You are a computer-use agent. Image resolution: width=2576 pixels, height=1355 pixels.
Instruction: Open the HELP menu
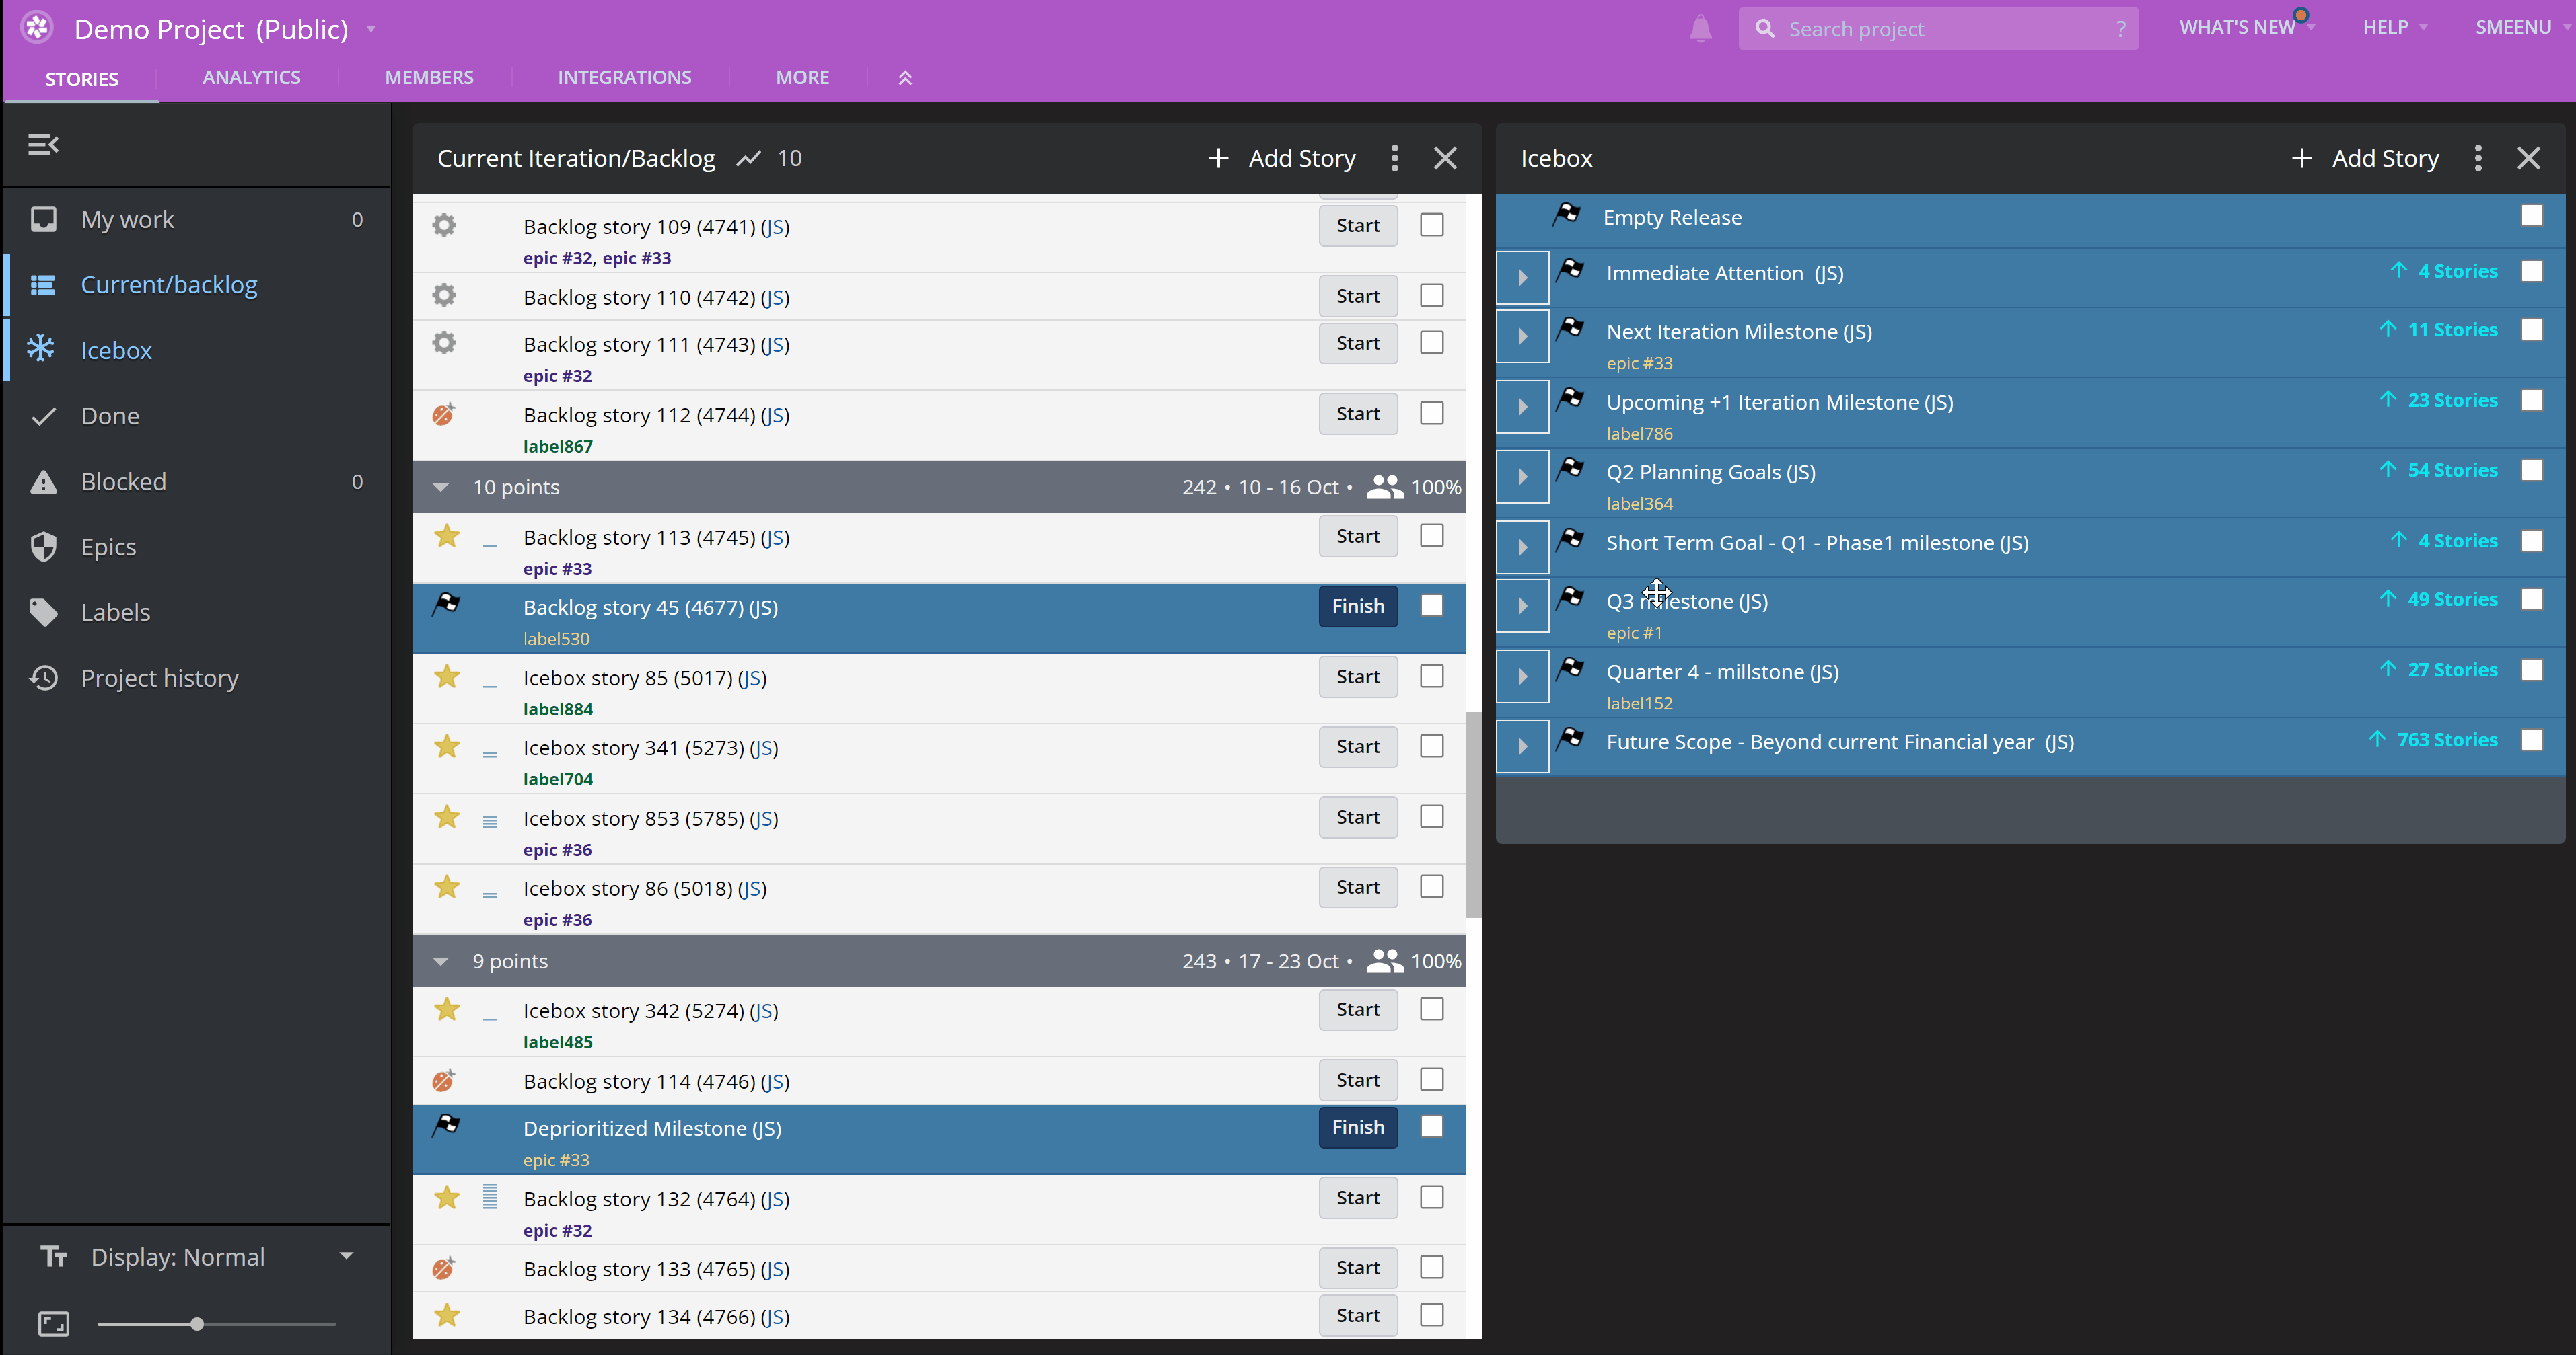coord(2394,27)
